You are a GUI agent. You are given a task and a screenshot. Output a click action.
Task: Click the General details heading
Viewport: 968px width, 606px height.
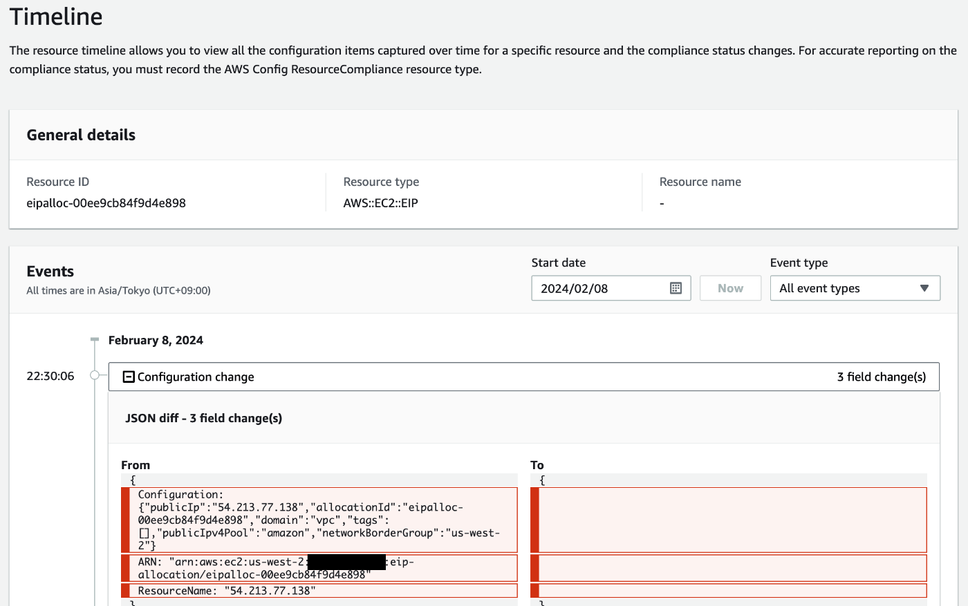[x=81, y=135]
